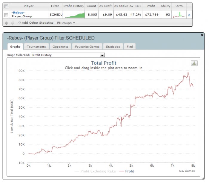The height and width of the screenshot is (184, 209).
Task: Sort by the Av ROI column header
Action: click(135, 6)
